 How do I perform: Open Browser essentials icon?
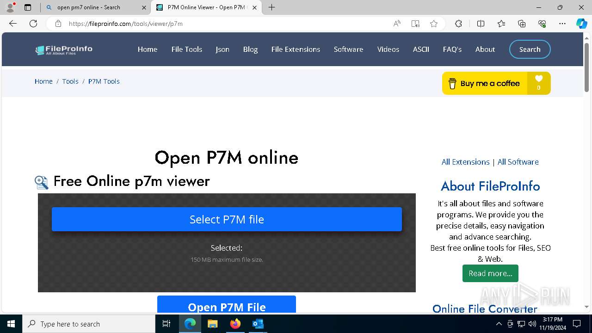542,24
